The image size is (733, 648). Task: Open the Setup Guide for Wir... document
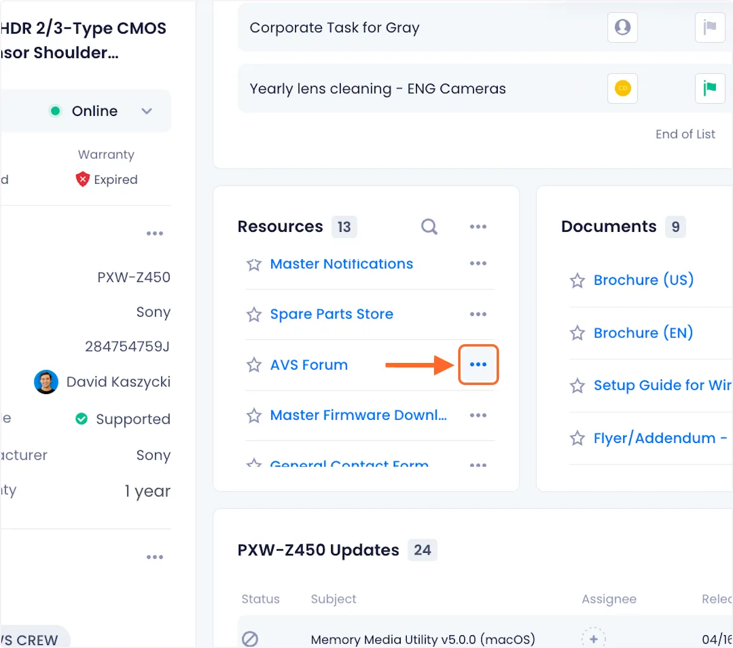click(663, 385)
